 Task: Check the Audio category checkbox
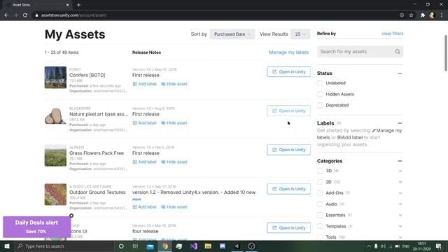320,204
